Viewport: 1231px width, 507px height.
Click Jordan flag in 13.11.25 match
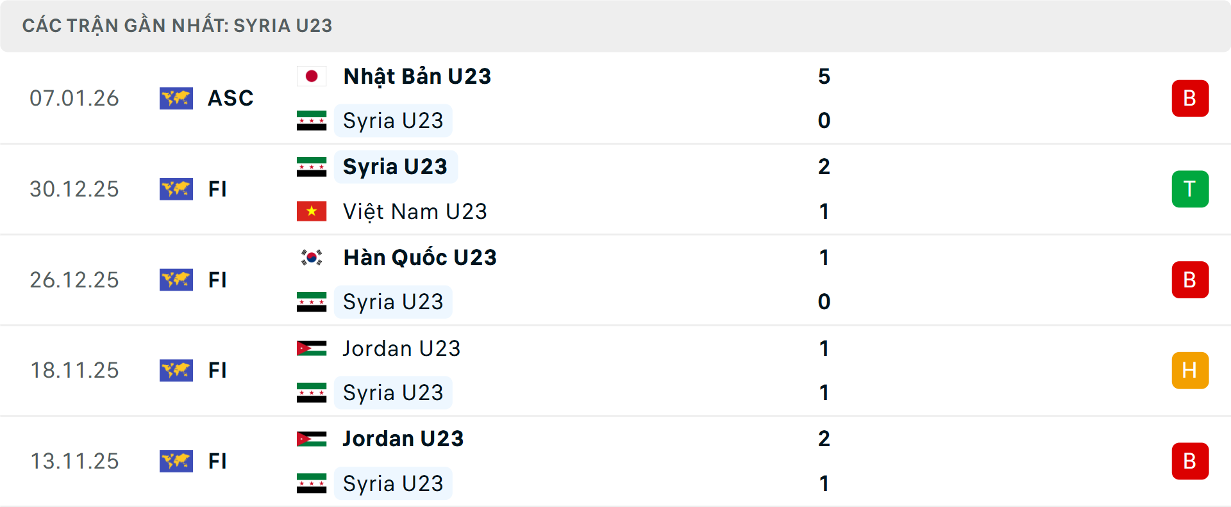312,439
